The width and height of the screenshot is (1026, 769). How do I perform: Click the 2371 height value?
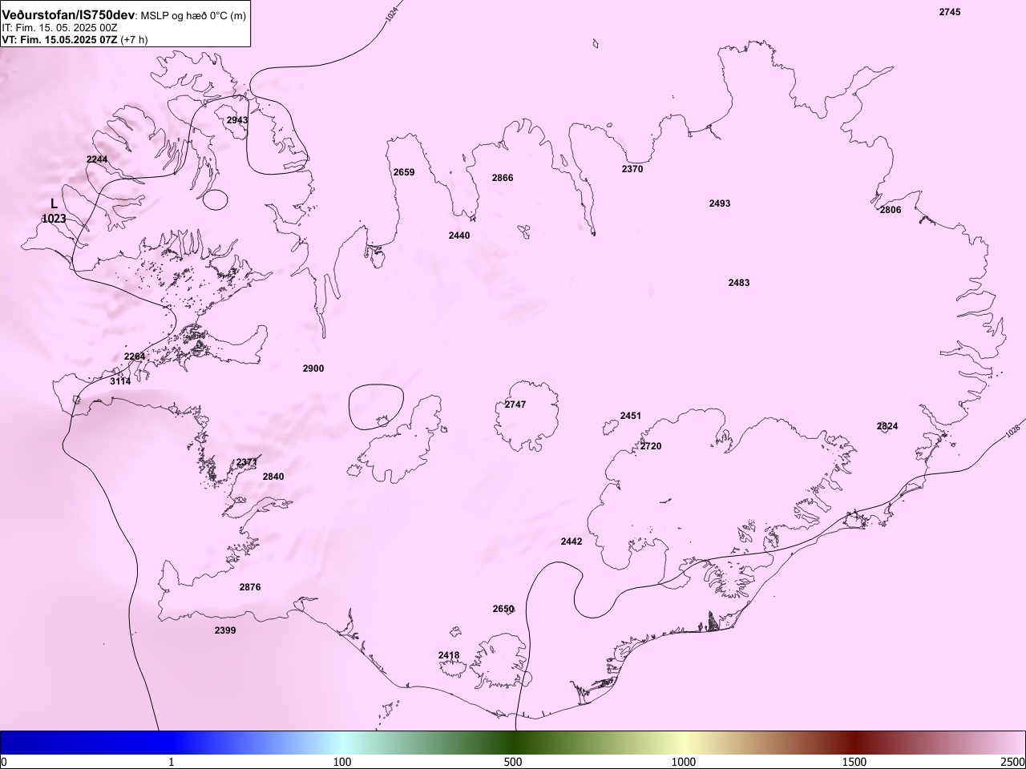pyautogui.click(x=247, y=462)
